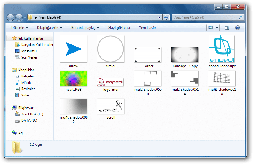
Task: Click the '12 öğe' status text
Action: pyautogui.click(x=36, y=144)
